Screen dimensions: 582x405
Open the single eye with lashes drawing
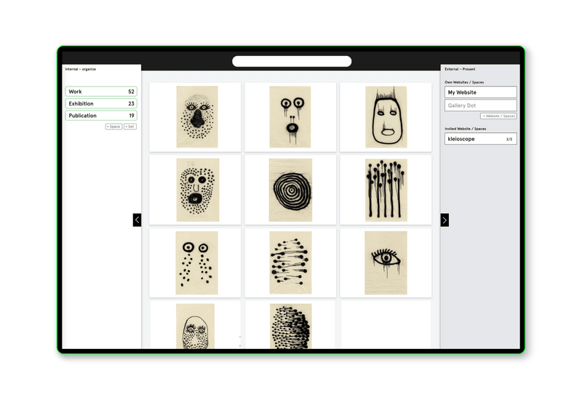(x=386, y=262)
